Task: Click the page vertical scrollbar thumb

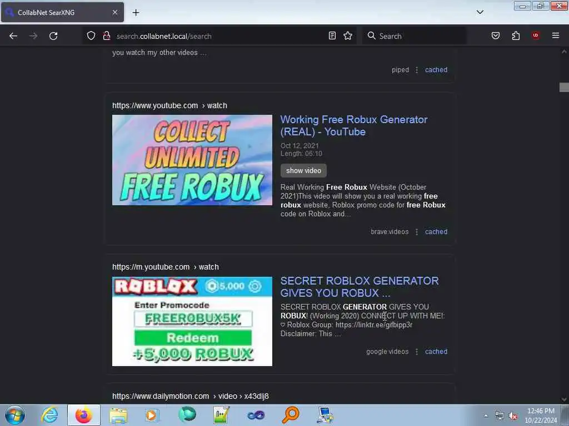Action: (x=564, y=87)
